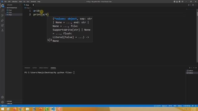Switch to the Debug Console tab
This screenshot has width=198, height=111.
click(x=44, y=68)
